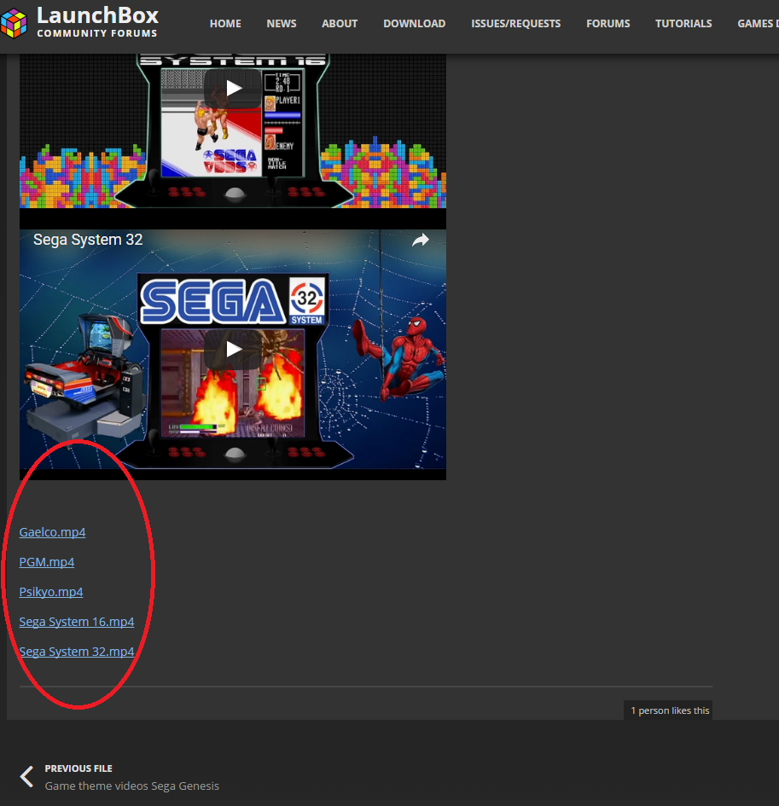Download Sega System 16.mp4 attachment
The height and width of the screenshot is (806, 779).
coord(77,622)
